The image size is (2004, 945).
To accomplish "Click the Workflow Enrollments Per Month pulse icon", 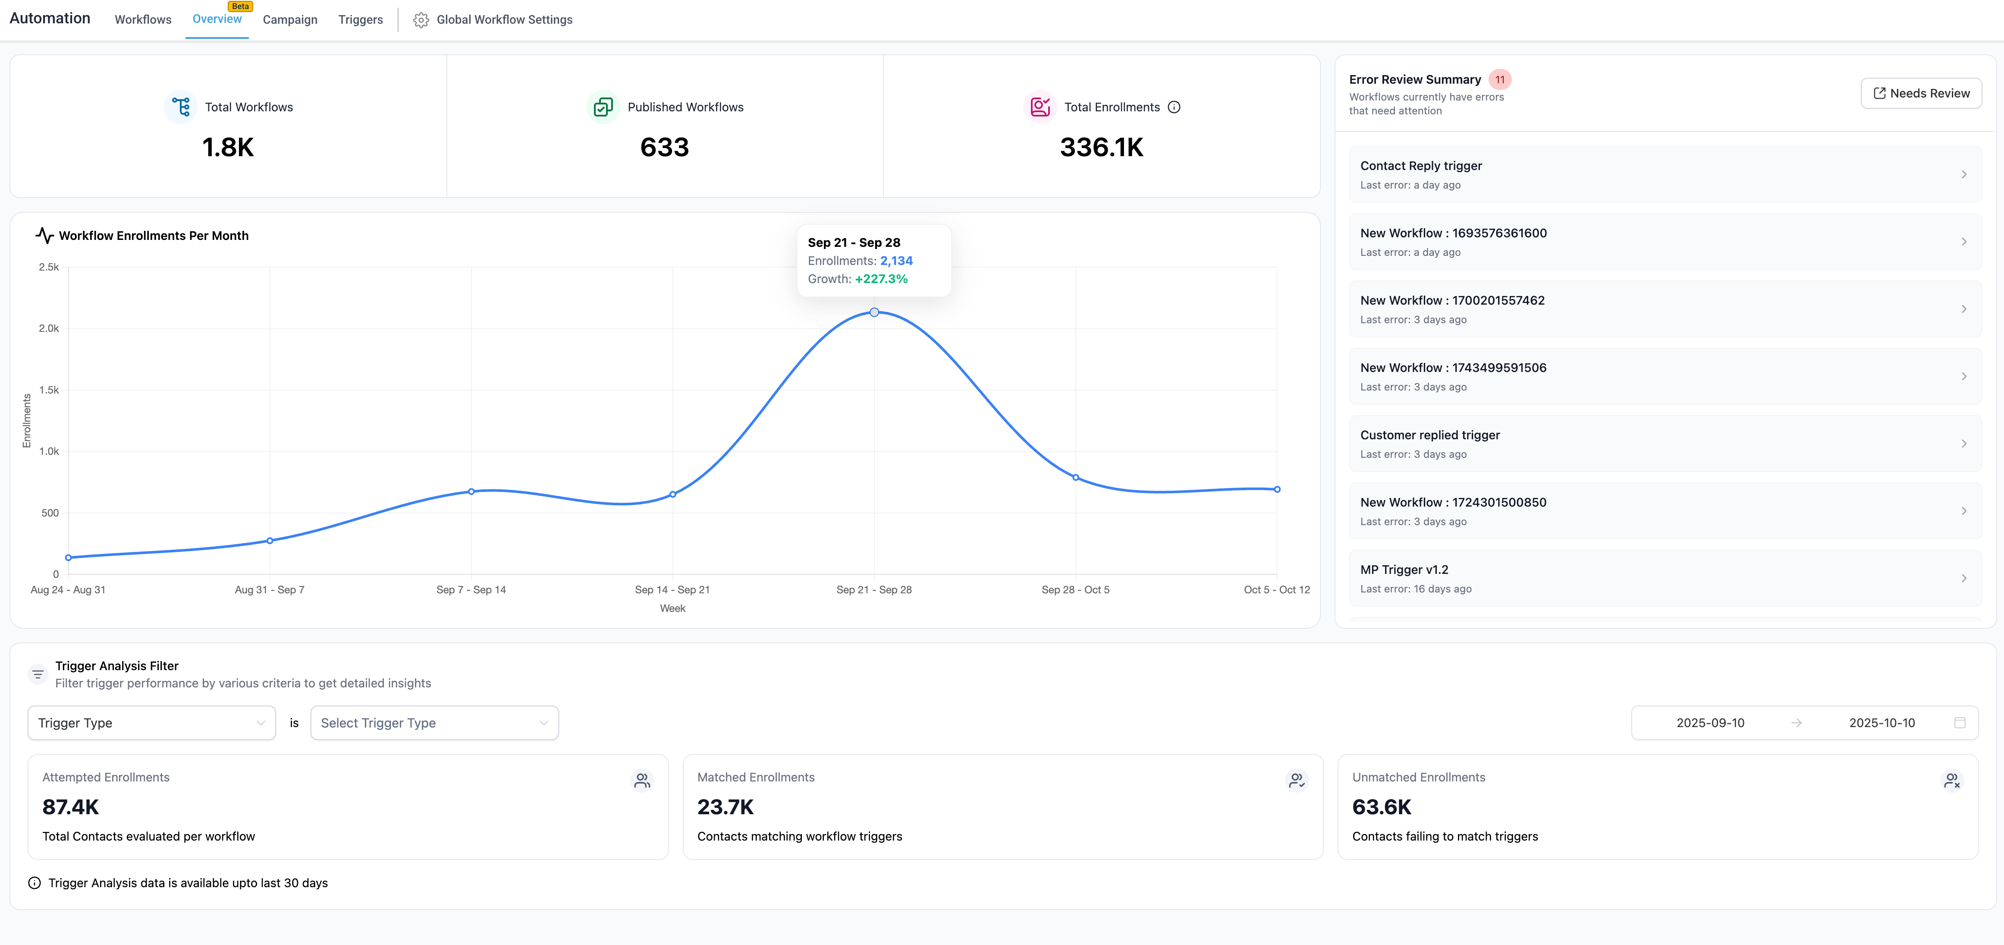I will point(45,235).
